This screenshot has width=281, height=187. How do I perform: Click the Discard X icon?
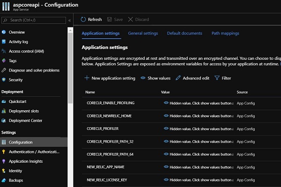coord(131,19)
